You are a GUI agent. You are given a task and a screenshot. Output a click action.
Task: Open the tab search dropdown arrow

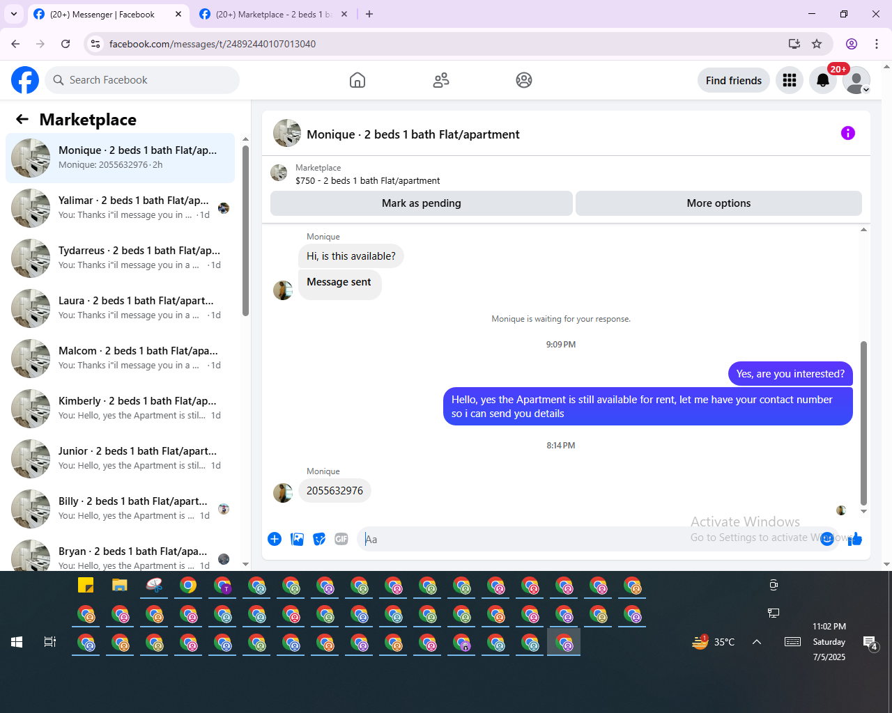coord(13,14)
